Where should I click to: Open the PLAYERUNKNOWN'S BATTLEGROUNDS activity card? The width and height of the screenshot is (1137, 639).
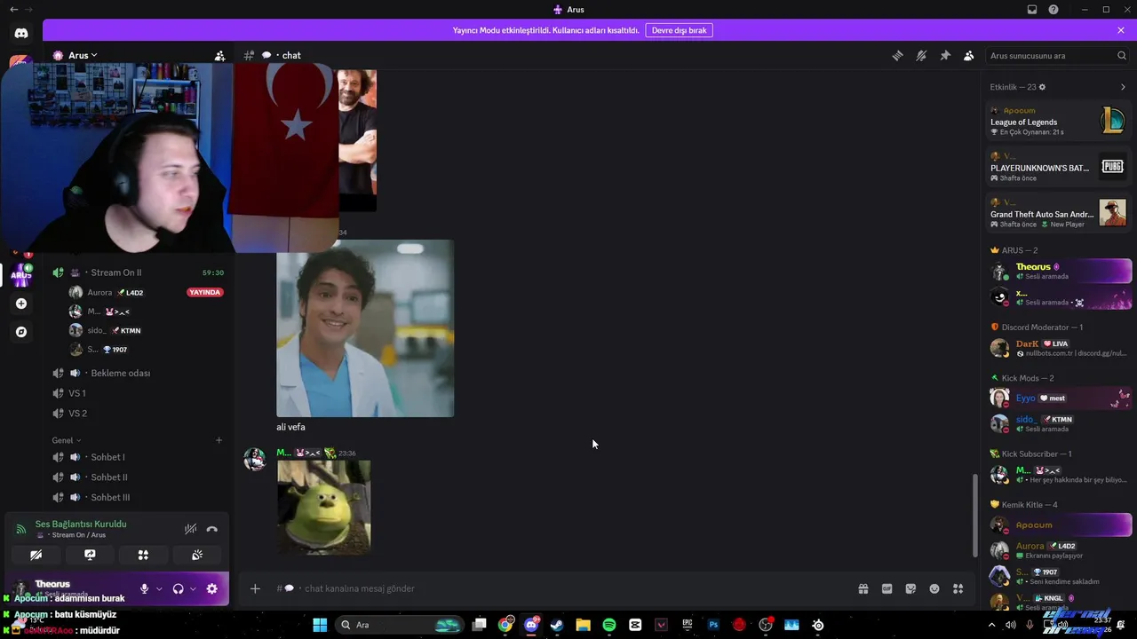pyautogui.click(x=1058, y=167)
